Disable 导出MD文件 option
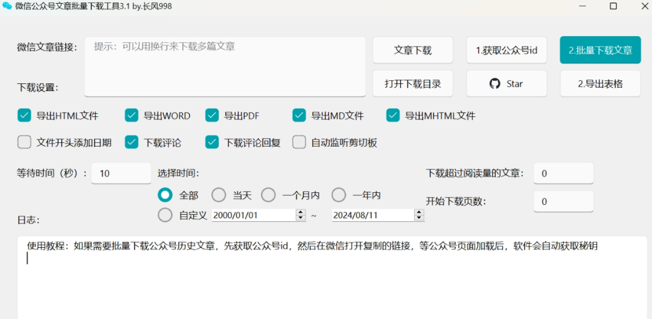Screen dimensions: 652x319 click(299, 115)
